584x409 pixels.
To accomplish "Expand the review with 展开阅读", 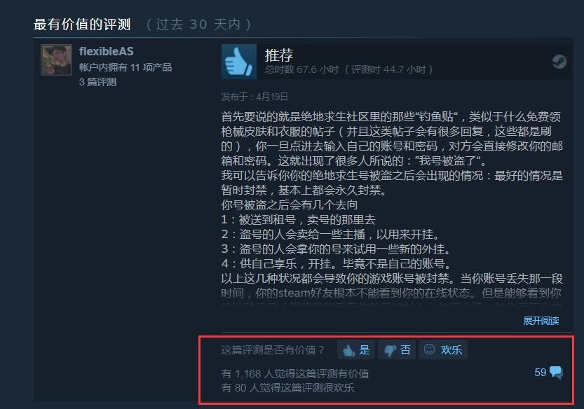I will point(541,321).
